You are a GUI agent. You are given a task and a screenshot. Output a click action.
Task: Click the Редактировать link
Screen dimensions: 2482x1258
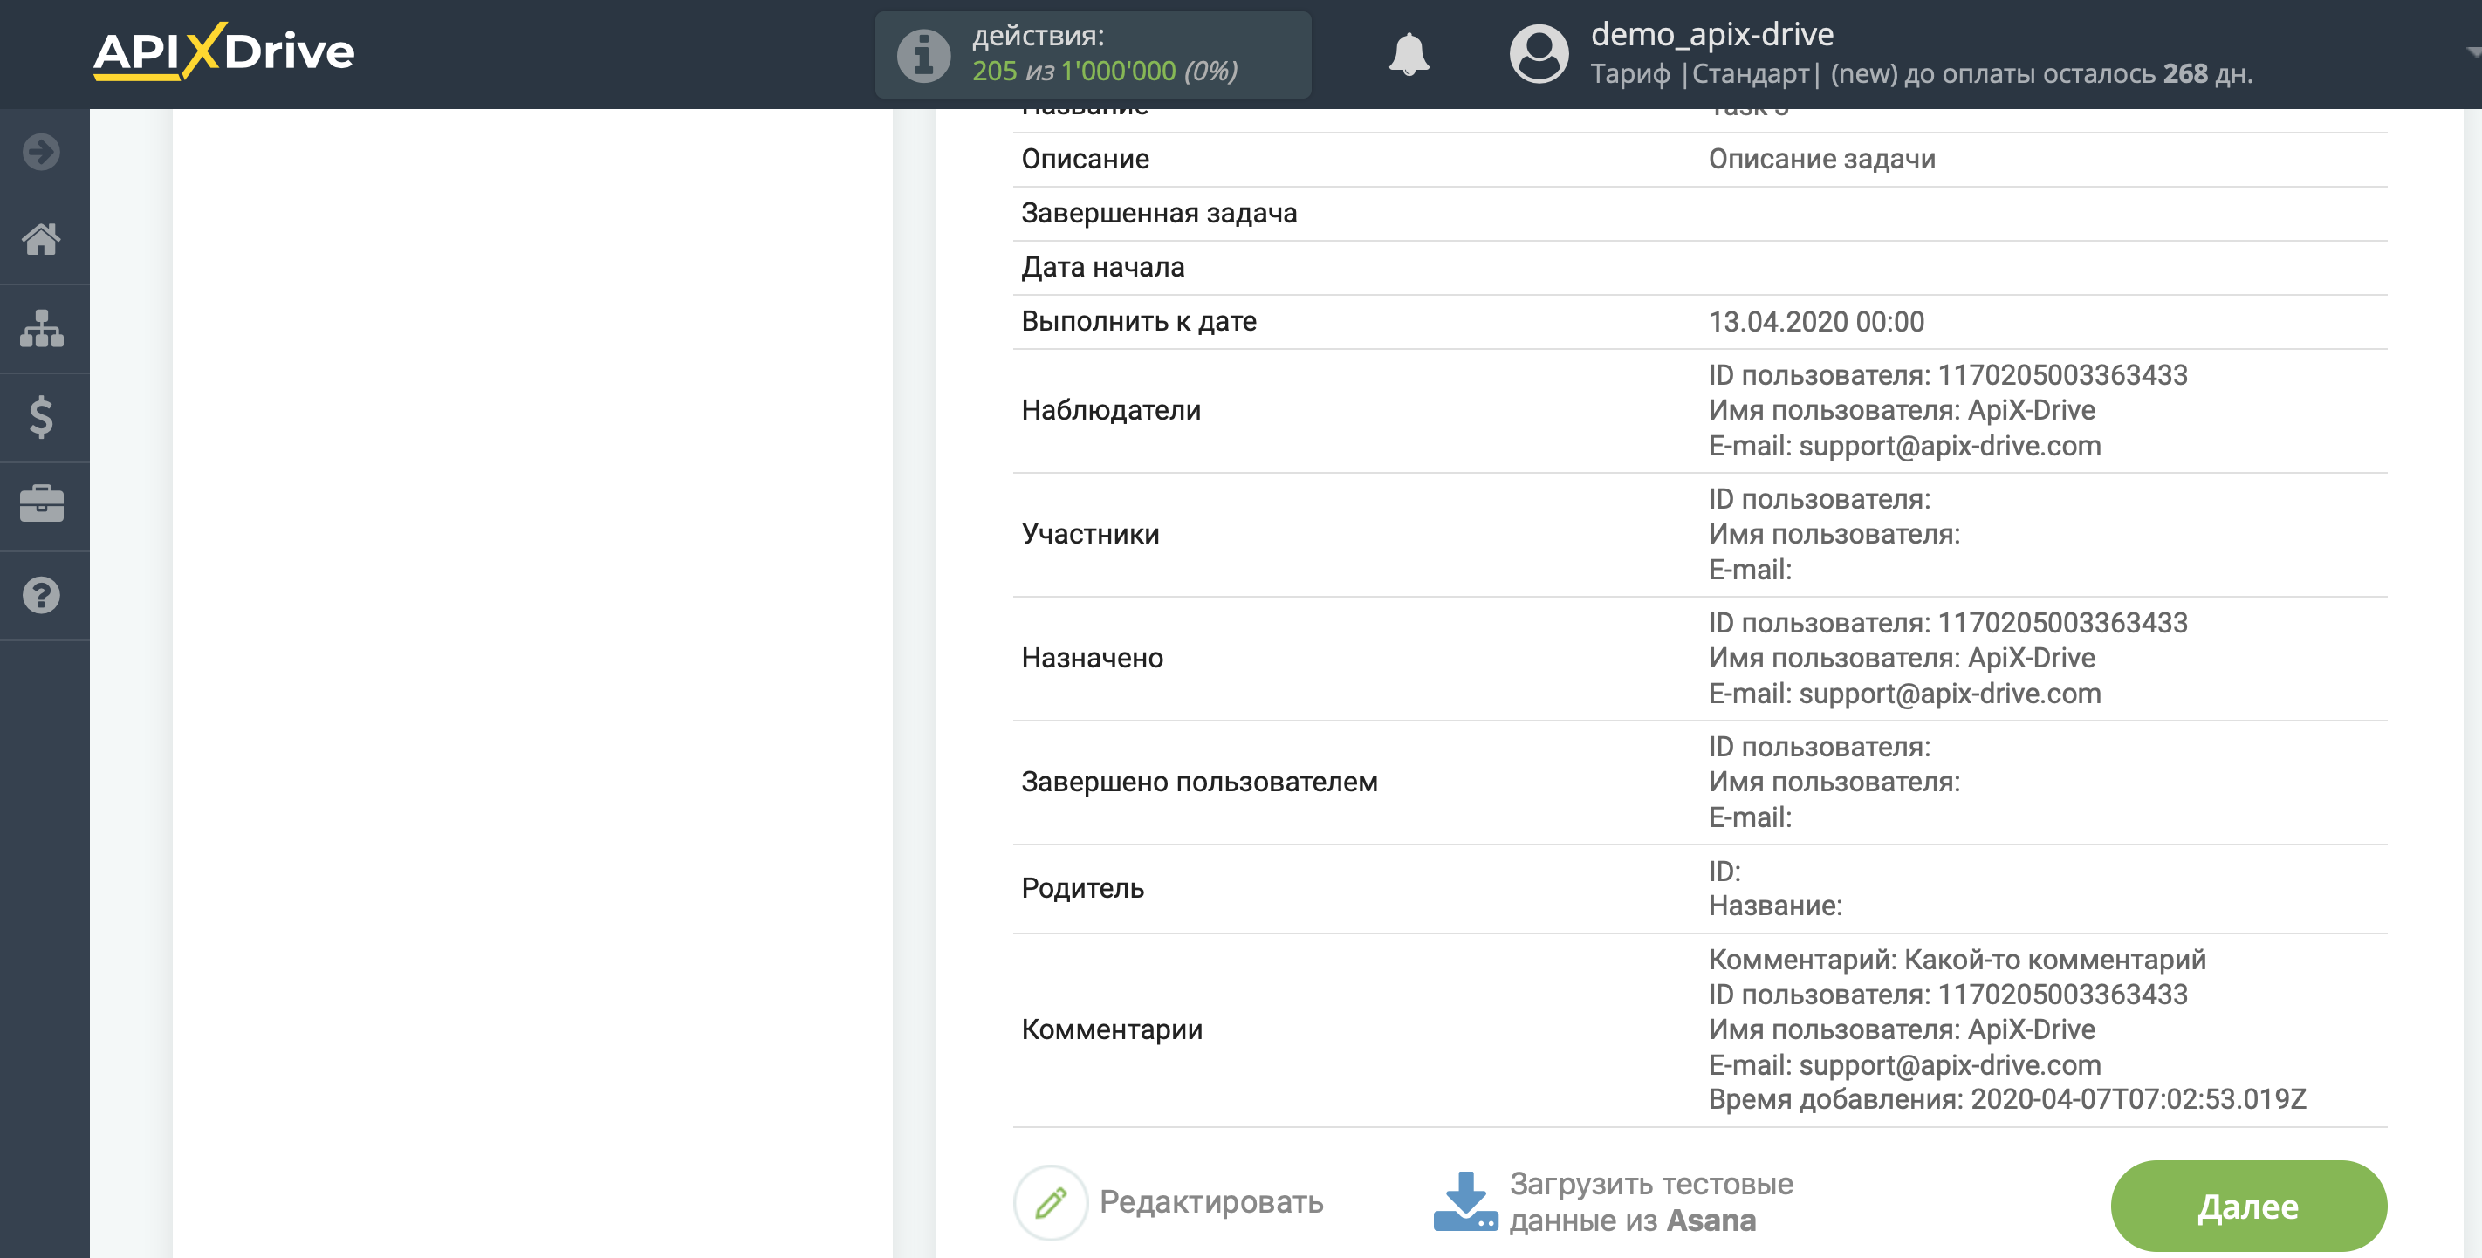(x=1211, y=1202)
